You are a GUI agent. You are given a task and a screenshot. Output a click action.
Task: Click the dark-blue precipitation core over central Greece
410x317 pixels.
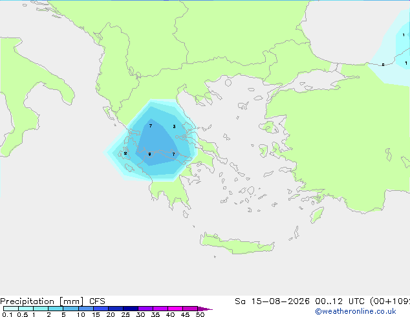[157, 144]
